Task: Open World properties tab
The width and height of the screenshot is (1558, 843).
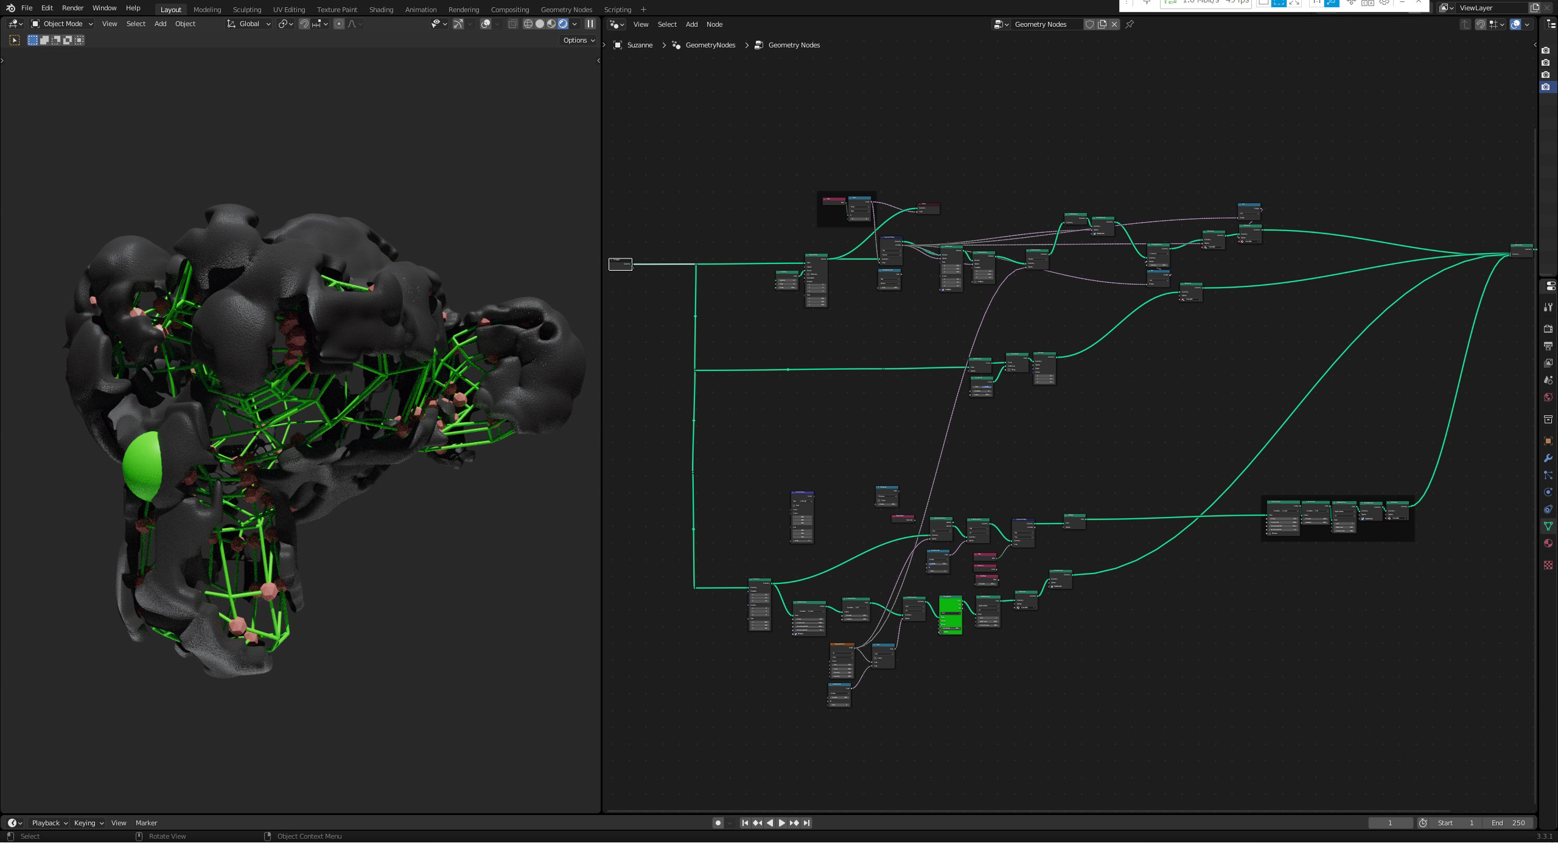Action: point(1548,397)
